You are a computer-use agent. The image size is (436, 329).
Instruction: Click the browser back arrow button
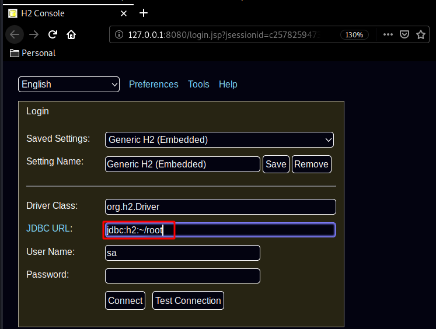tap(15, 34)
